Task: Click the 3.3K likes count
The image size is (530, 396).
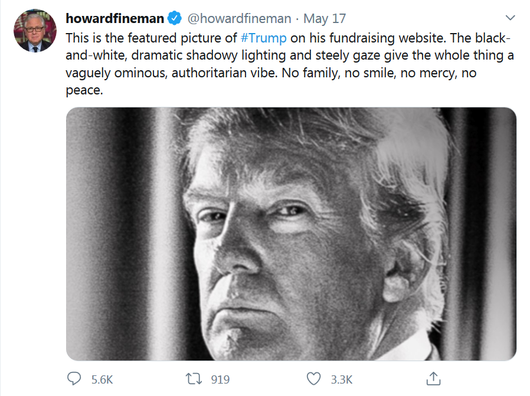Action: pos(341,379)
